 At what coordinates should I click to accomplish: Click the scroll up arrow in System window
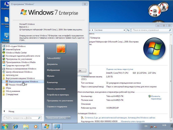point(171,35)
